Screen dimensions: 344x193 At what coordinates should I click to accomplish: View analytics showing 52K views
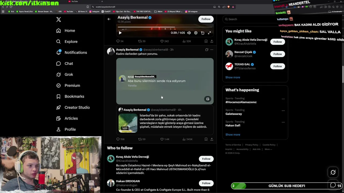pos(187,41)
